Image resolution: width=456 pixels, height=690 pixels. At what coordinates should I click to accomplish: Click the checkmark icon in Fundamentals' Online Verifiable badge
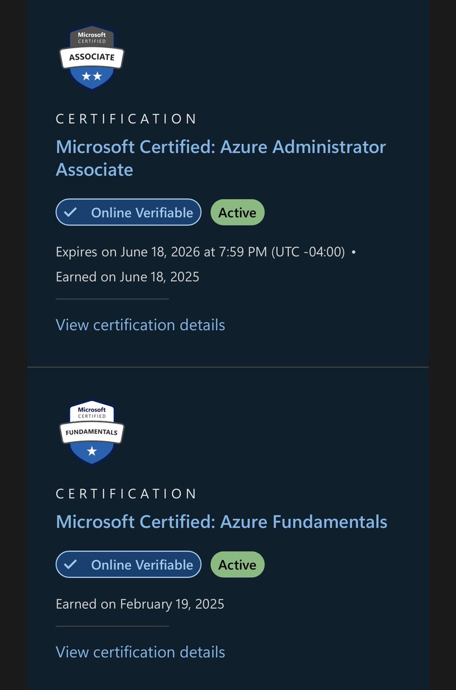pyautogui.click(x=70, y=565)
